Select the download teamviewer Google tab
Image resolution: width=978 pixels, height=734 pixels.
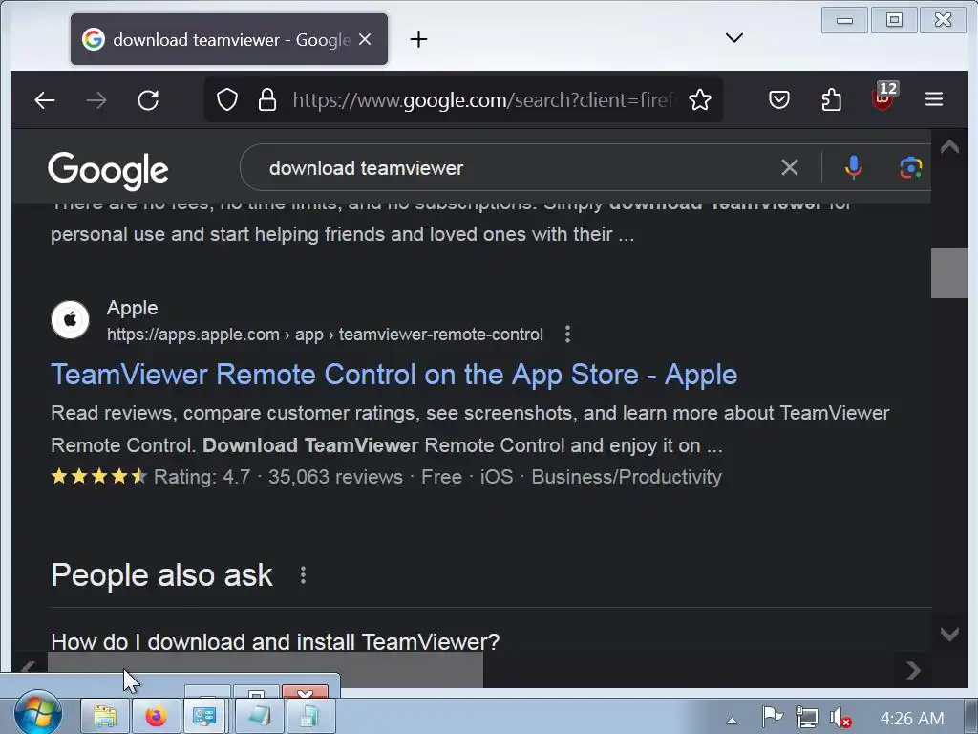[229, 39]
